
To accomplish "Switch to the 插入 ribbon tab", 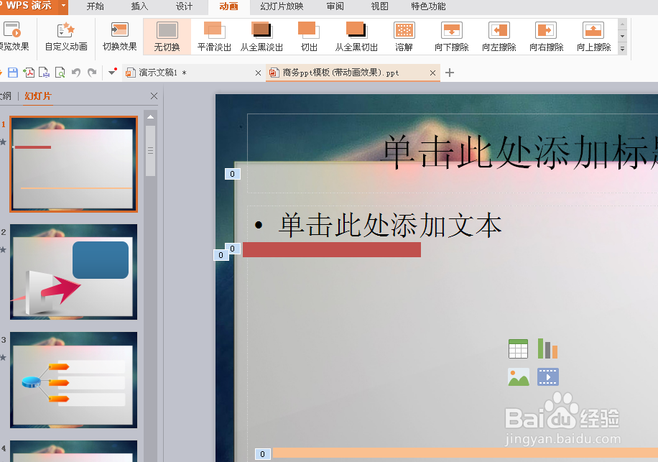I will tap(139, 6).
